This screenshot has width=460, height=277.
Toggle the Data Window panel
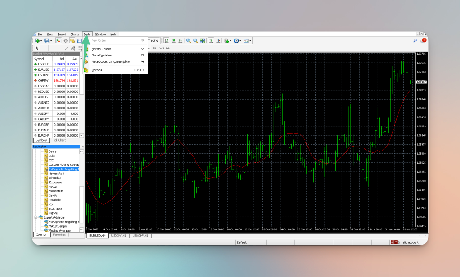click(66, 41)
